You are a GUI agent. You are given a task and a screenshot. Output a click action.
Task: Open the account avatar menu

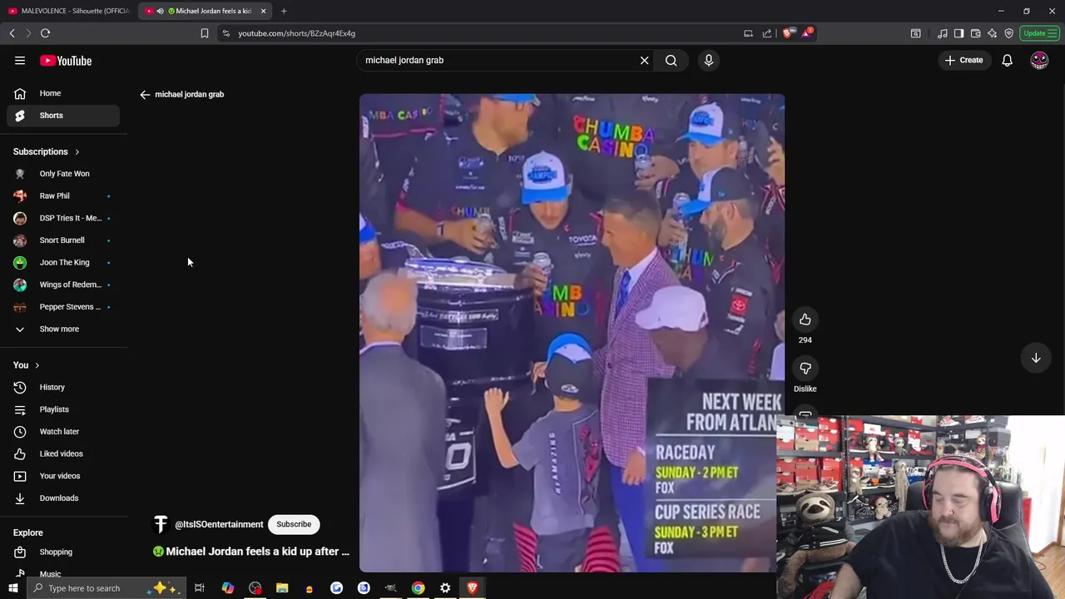[1039, 60]
